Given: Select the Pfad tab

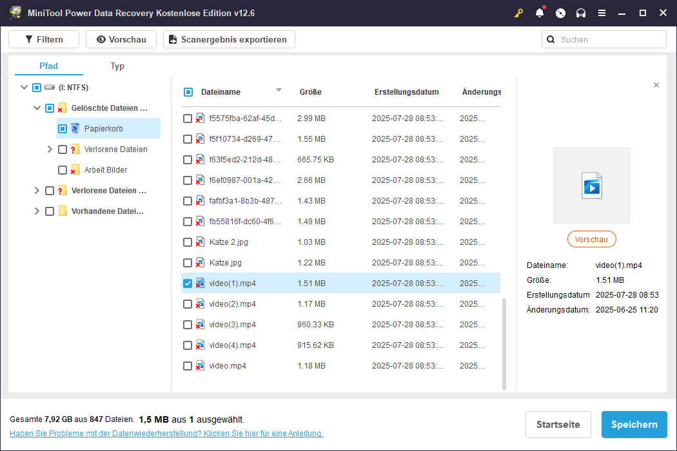Looking at the screenshot, I should point(48,66).
